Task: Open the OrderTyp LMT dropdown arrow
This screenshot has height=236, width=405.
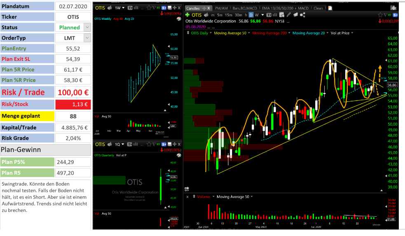Action: tap(87, 38)
